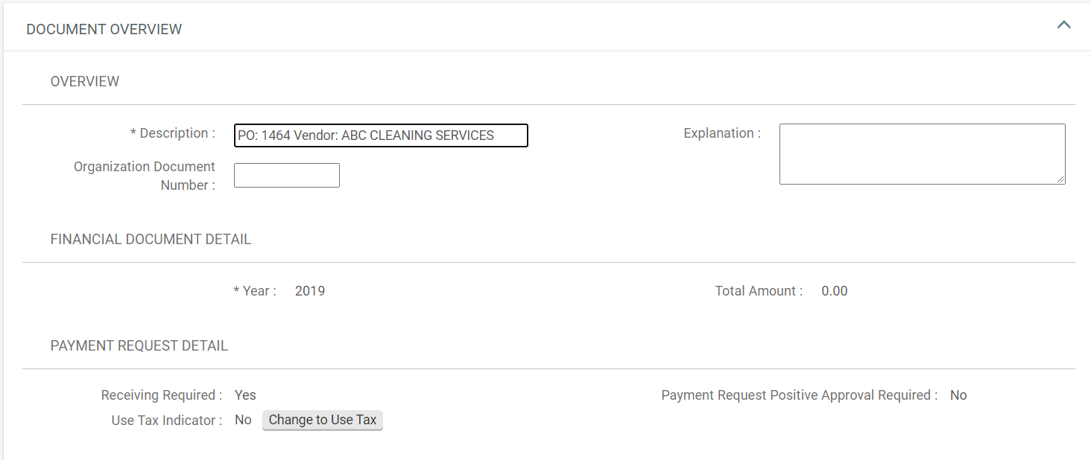
Task: Collapse the Document Overview panel chevron
Action: (x=1063, y=25)
